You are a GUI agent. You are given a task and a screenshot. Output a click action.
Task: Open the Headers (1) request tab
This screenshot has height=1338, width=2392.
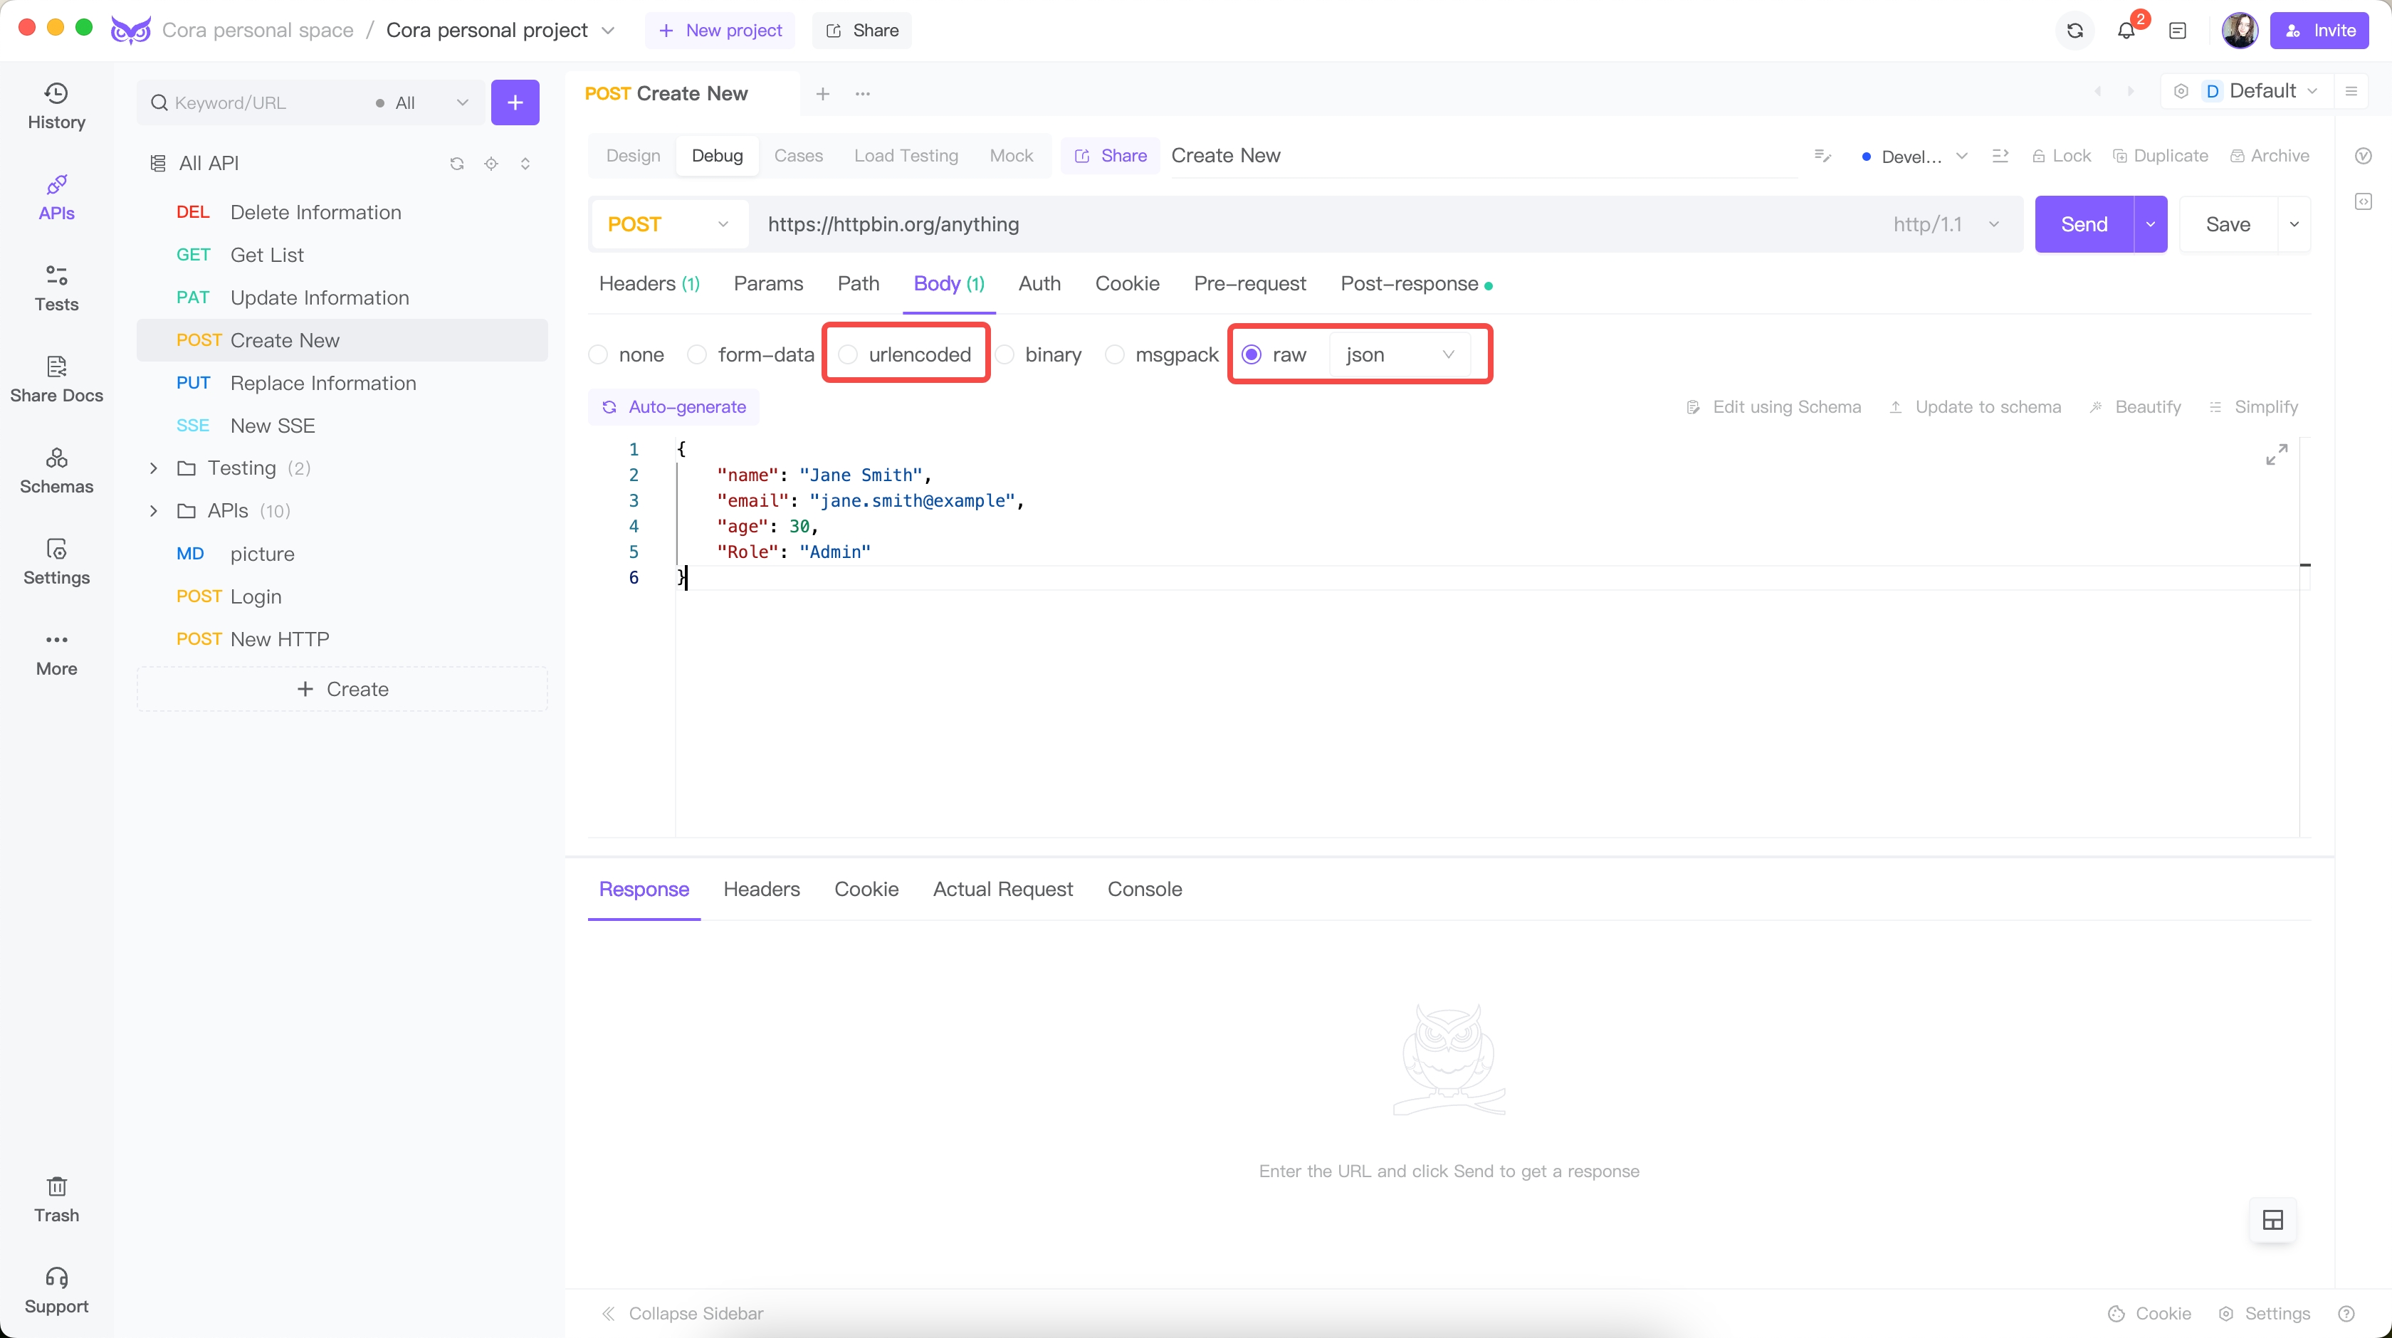coord(649,284)
